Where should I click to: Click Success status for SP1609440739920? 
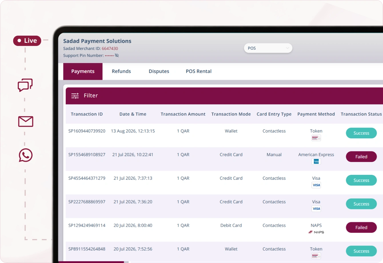pos(361,133)
